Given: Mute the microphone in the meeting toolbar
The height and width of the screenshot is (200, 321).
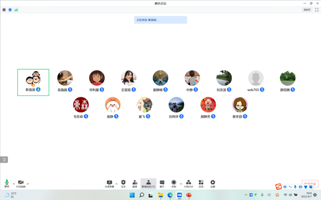Looking at the screenshot, I should (7, 183).
